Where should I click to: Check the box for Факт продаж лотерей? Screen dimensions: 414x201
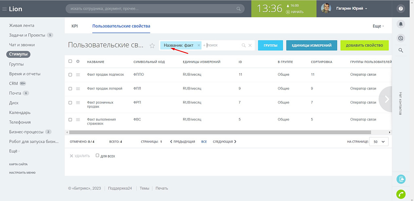70,88
